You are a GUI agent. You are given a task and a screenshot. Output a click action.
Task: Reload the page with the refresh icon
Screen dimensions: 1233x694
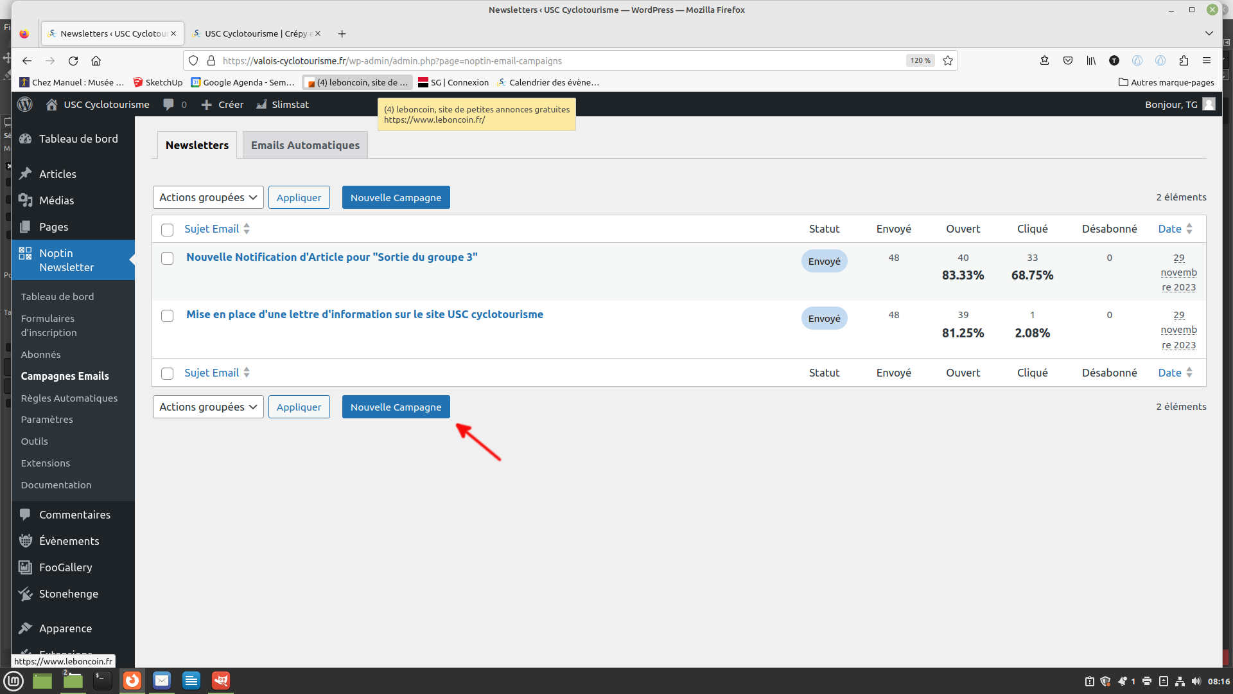(73, 60)
